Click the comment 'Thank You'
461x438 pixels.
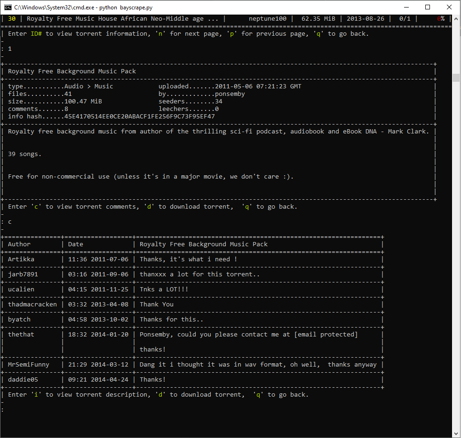(157, 305)
